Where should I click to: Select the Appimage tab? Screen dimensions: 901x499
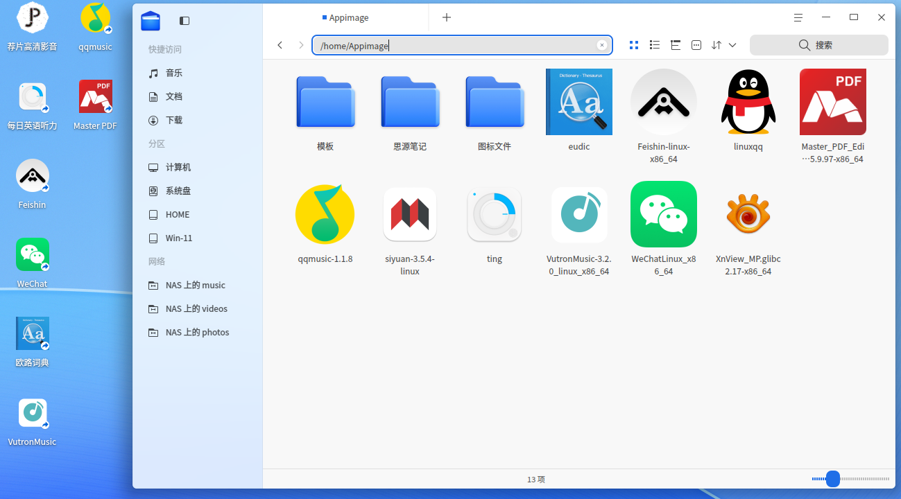tap(345, 17)
